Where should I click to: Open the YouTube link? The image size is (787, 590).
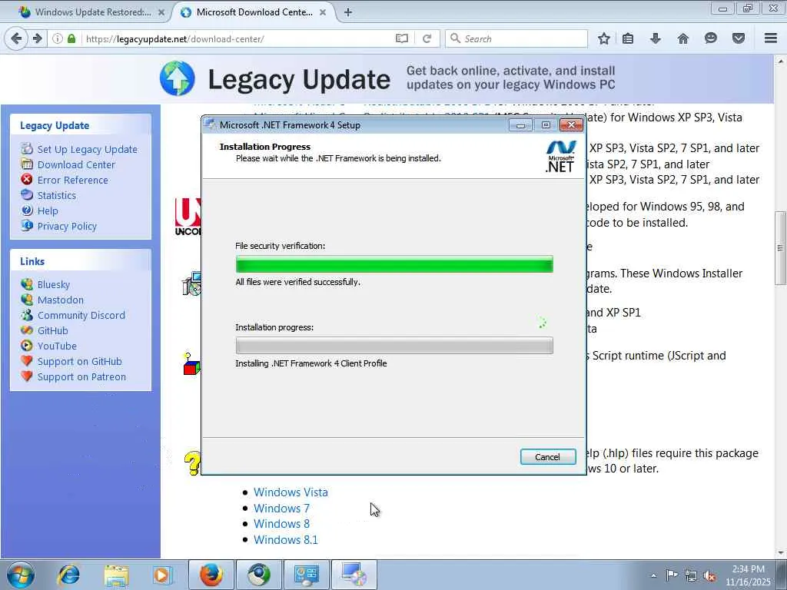(57, 346)
